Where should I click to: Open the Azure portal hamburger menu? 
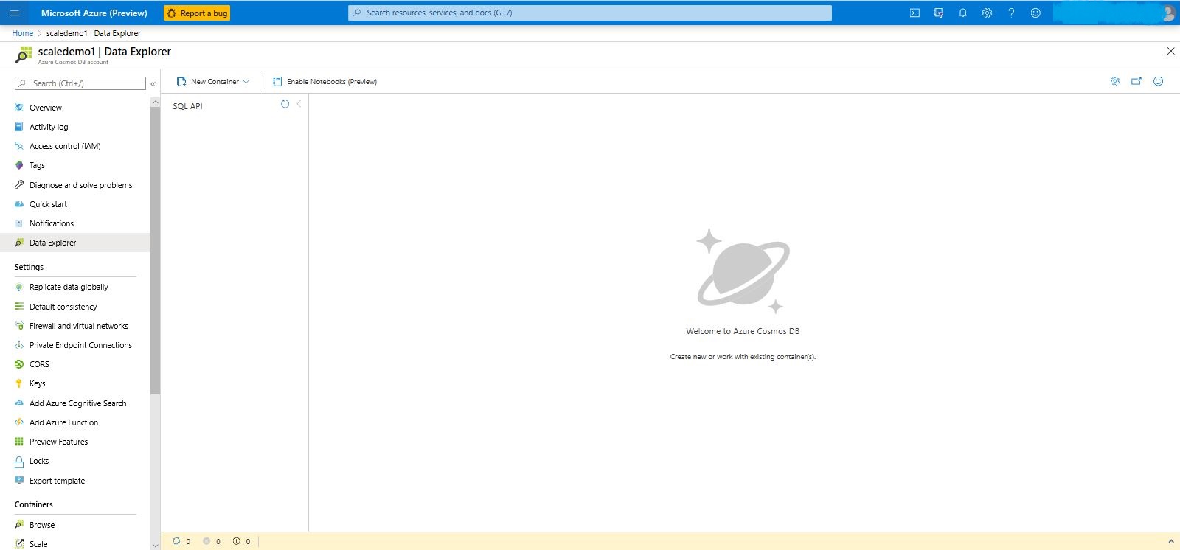point(14,13)
